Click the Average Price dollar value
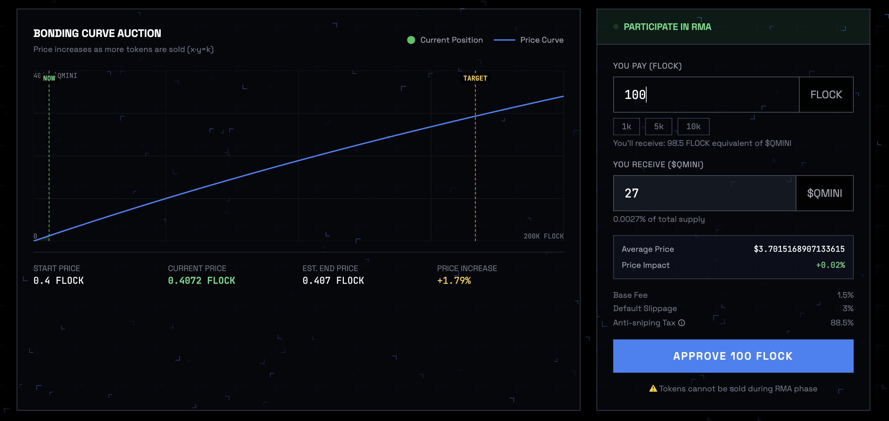The width and height of the screenshot is (889, 421). 799,249
